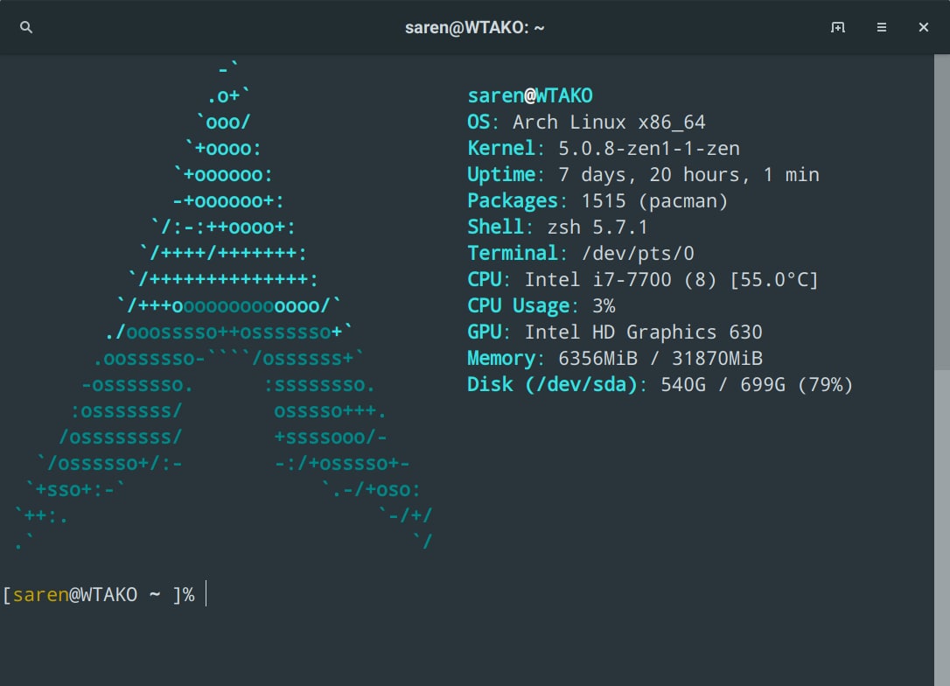Screen dimensions: 950x686
Task: Click the Memory value 6356MiB / 31870MiB
Action: 660,358
